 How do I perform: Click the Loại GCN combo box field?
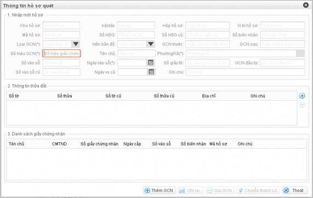tap(57, 44)
